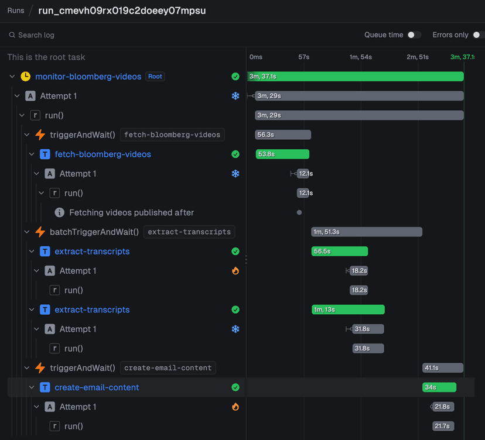Select the green 3m, 37.1s root timeline bar
Screen dimensions: 485x440
point(356,76)
